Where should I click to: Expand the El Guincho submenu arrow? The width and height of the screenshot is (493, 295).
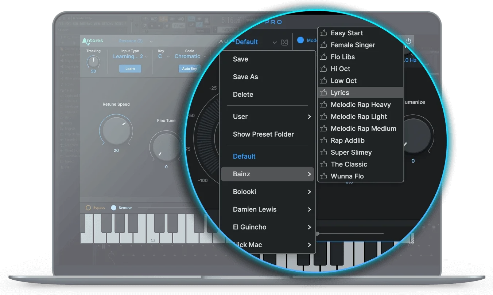click(x=309, y=227)
